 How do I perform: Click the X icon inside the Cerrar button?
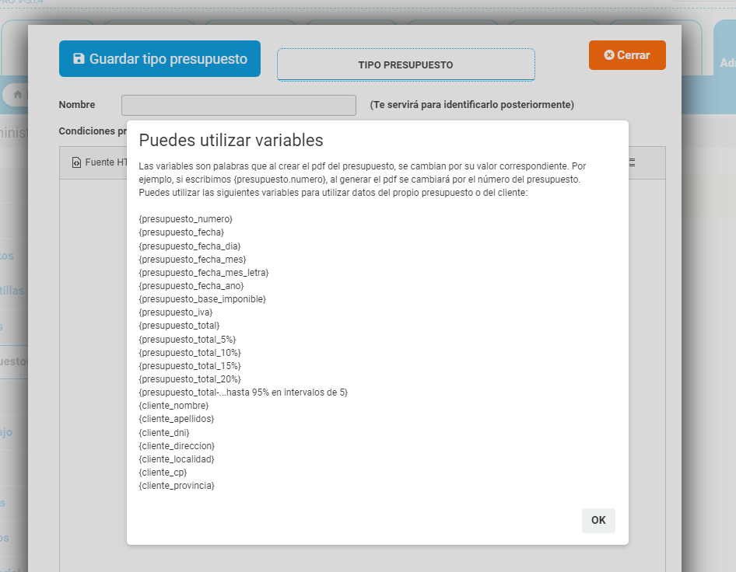[x=610, y=54]
